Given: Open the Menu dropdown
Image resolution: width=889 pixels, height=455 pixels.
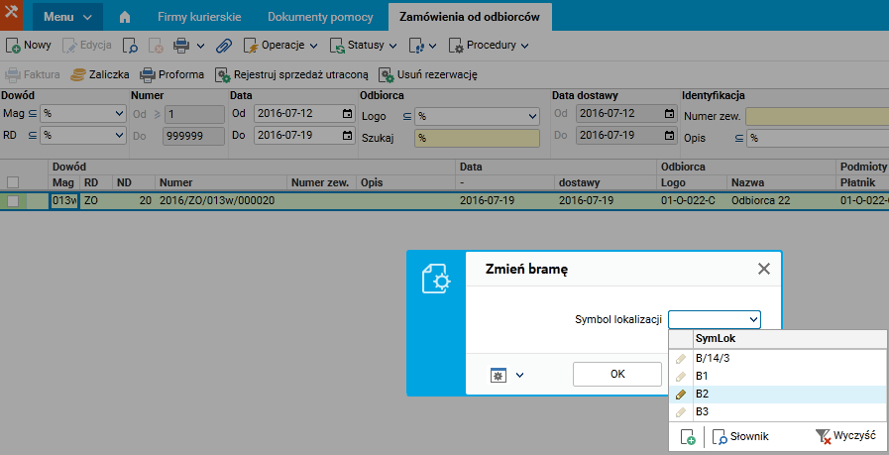Looking at the screenshot, I should tap(68, 17).
